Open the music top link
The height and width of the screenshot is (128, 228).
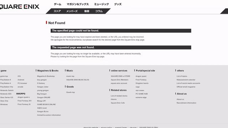coord(70,76)
